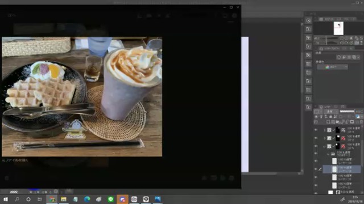Reset canvas rotation in the Navigator
This screenshot has width=364, height=204.
point(351,43)
